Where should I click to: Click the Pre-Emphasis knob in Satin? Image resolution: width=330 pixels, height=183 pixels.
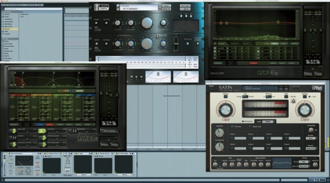(x=219, y=146)
